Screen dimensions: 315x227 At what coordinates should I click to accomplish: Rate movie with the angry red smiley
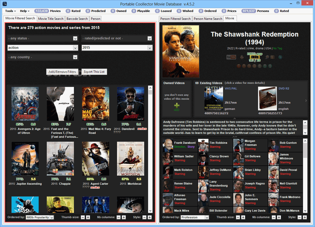pos(238,66)
